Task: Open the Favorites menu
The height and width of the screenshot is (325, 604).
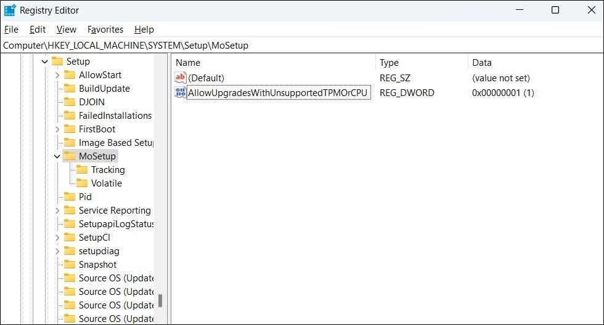Action: [x=105, y=30]
